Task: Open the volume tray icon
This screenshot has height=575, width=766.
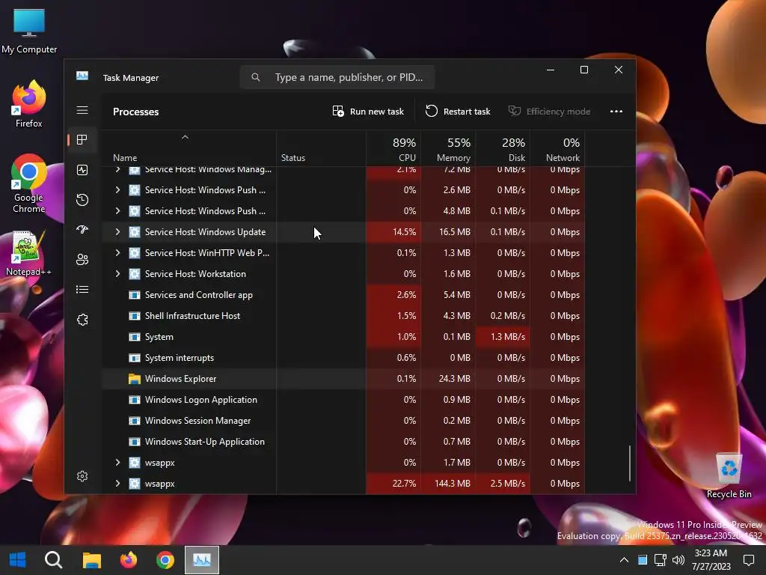Action: tap(678, 560)
